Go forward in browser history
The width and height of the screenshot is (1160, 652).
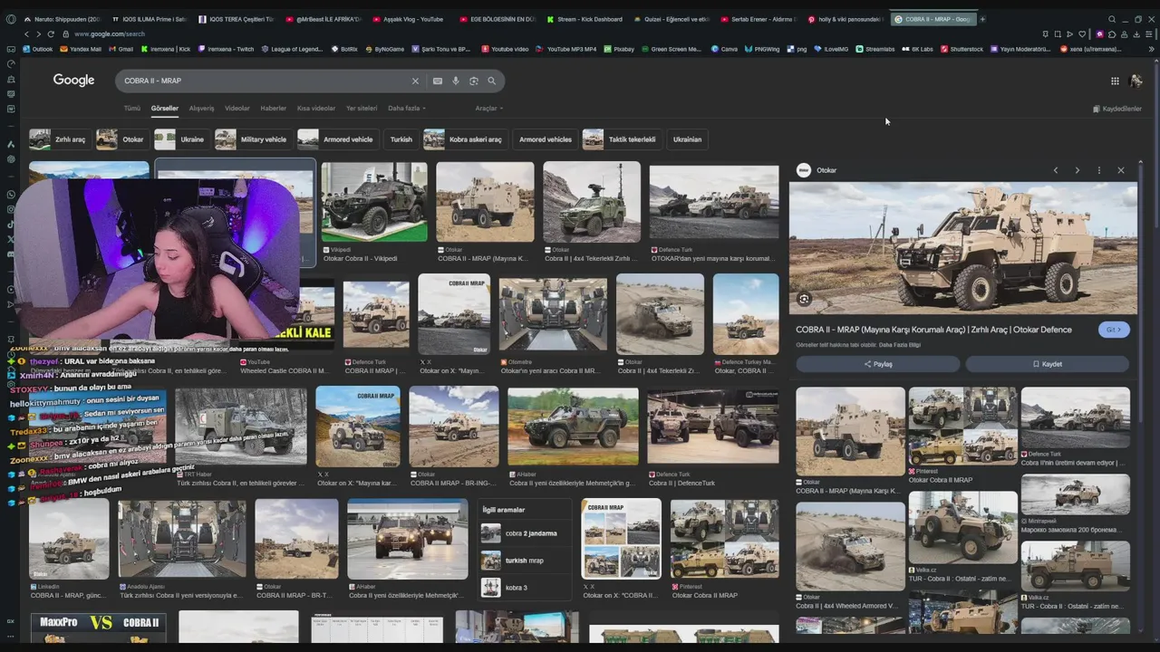click(38, 34)
